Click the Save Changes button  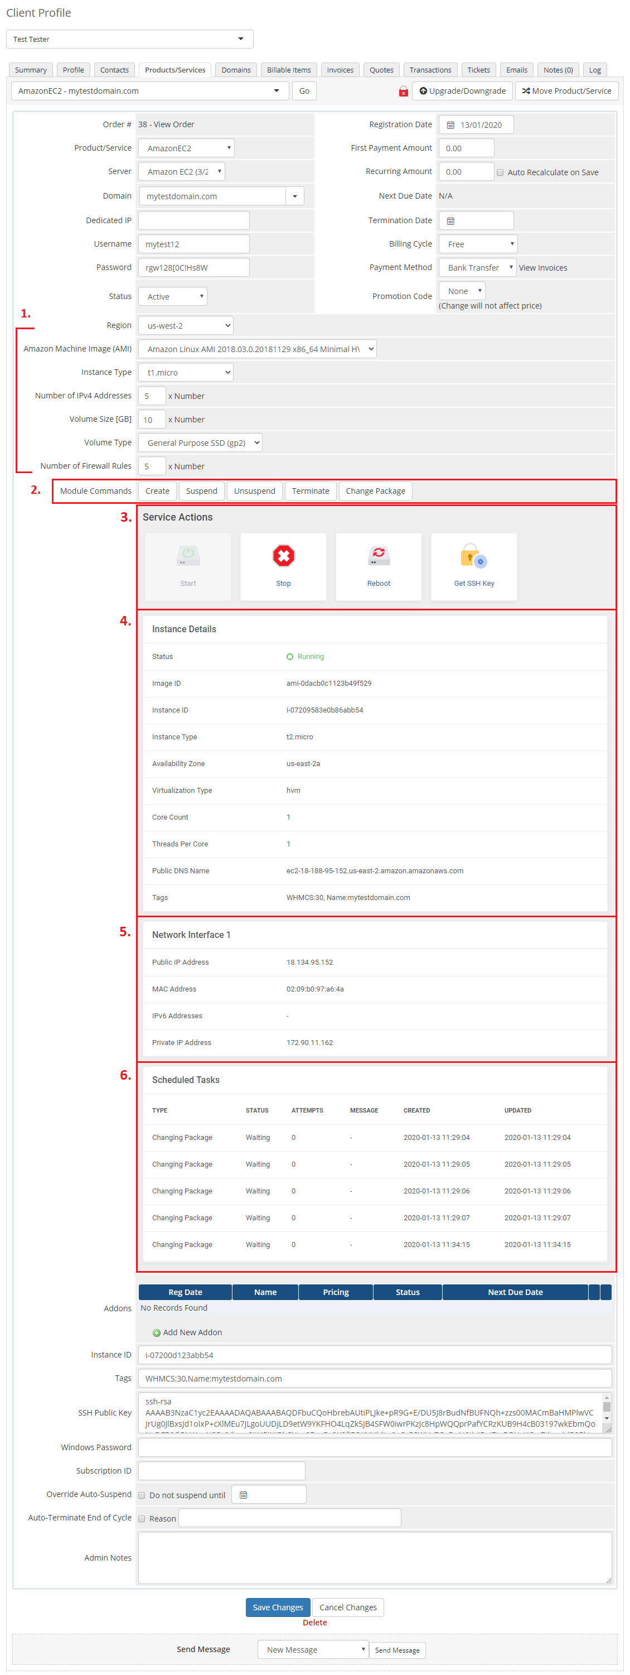(x=278, y=1607)
